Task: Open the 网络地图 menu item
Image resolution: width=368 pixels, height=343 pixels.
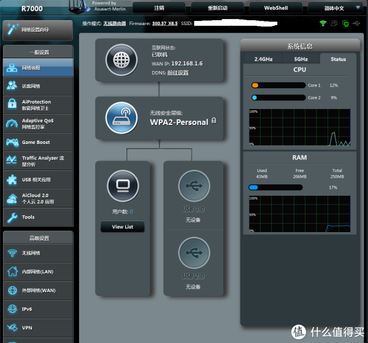Action: click(x=38, y=68)
